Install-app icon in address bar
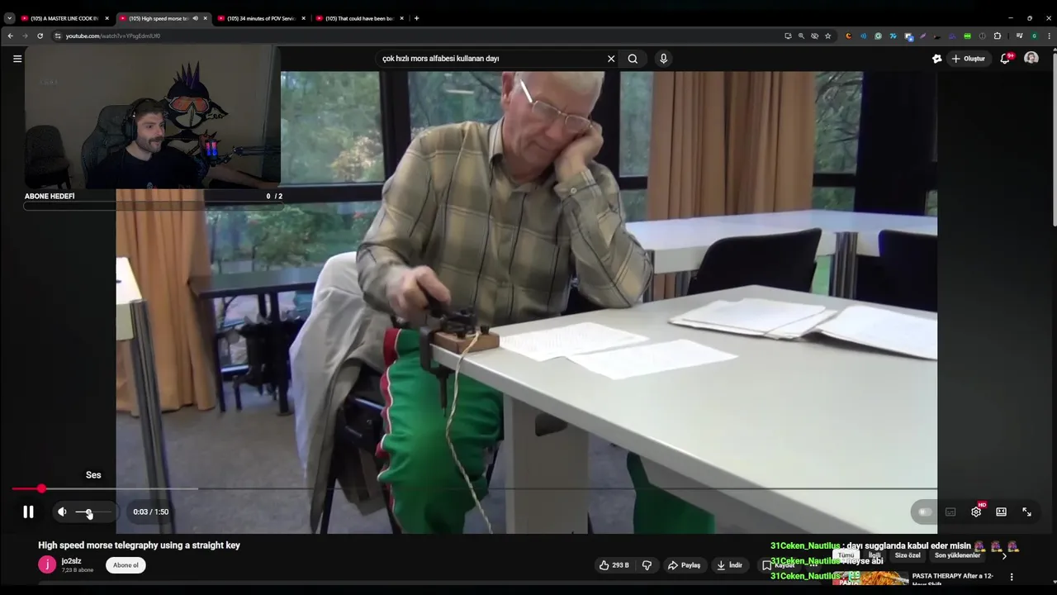 788,36
